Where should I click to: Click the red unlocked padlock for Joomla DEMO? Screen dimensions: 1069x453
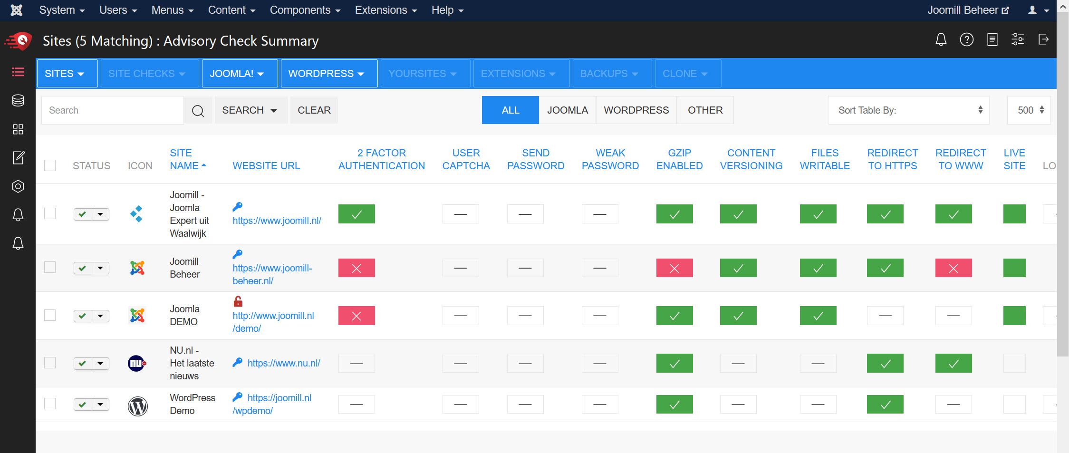pos(238,301)
